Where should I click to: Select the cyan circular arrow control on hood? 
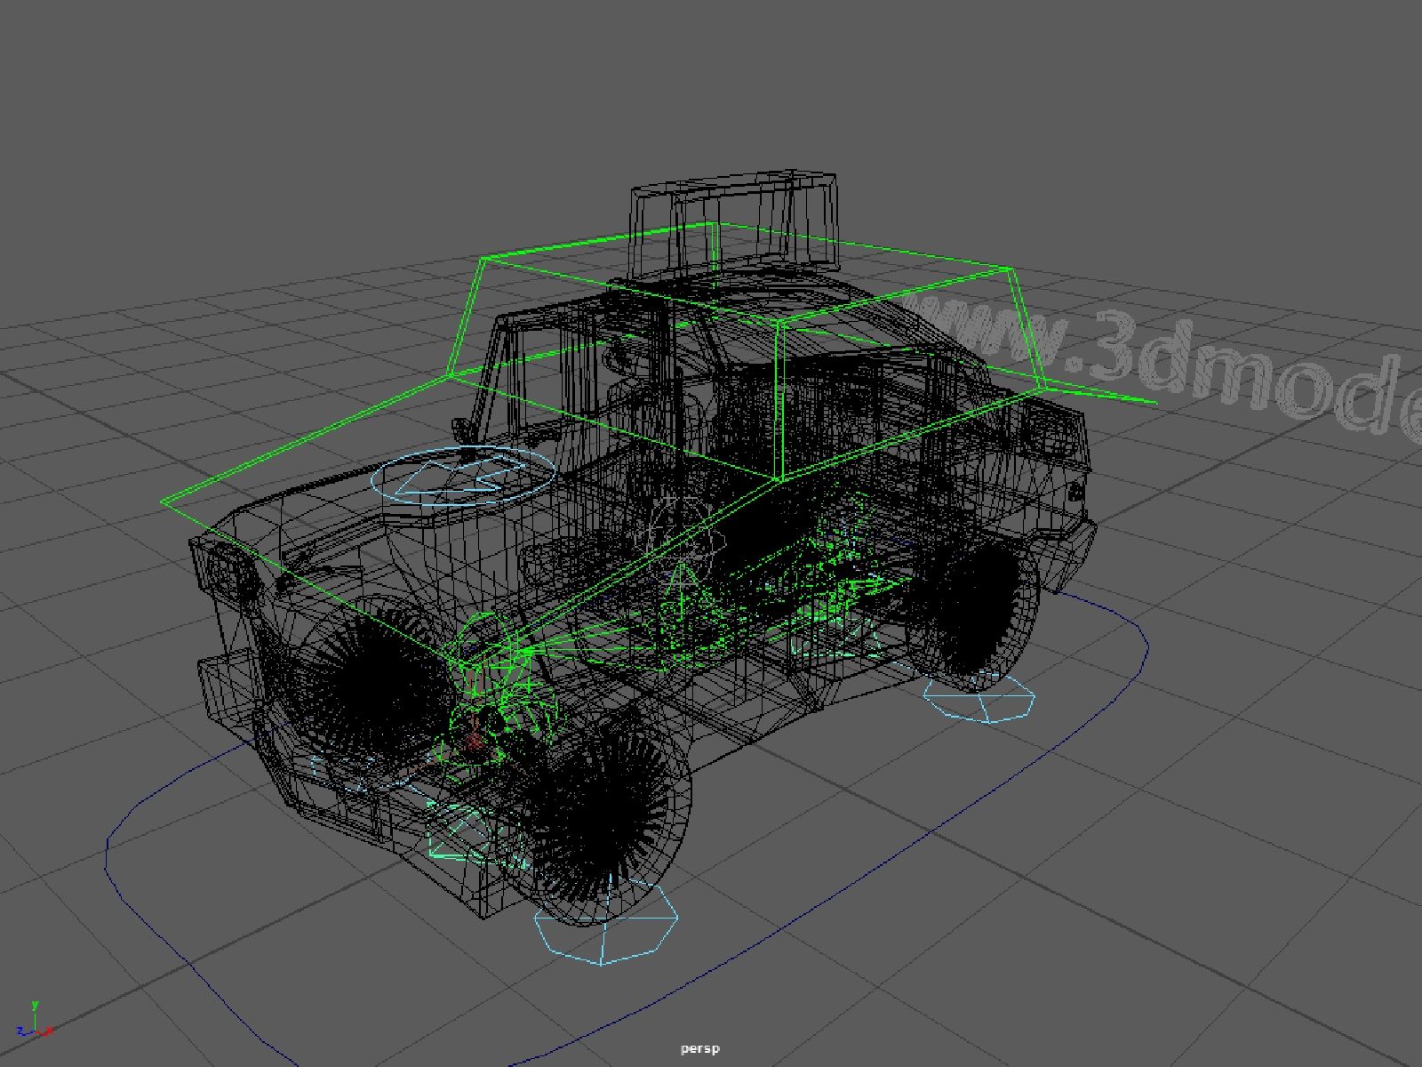(462, 476)
